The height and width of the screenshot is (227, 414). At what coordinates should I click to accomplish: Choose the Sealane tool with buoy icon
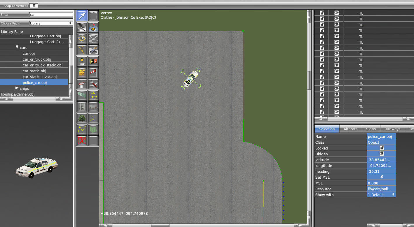point(93,27)
